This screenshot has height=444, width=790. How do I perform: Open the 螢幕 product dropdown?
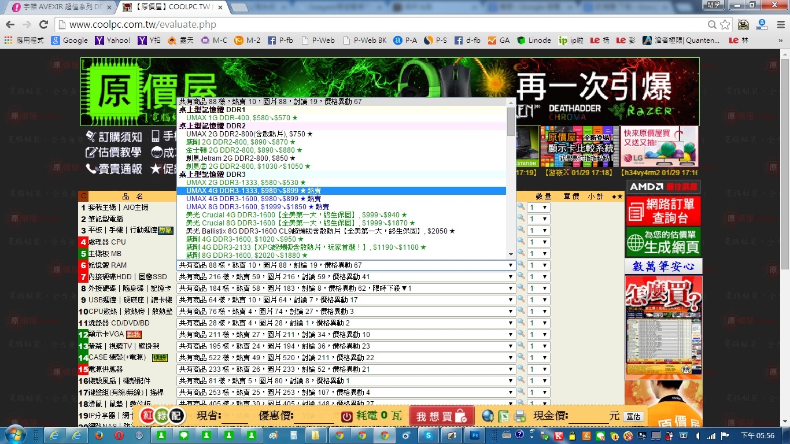346,346
